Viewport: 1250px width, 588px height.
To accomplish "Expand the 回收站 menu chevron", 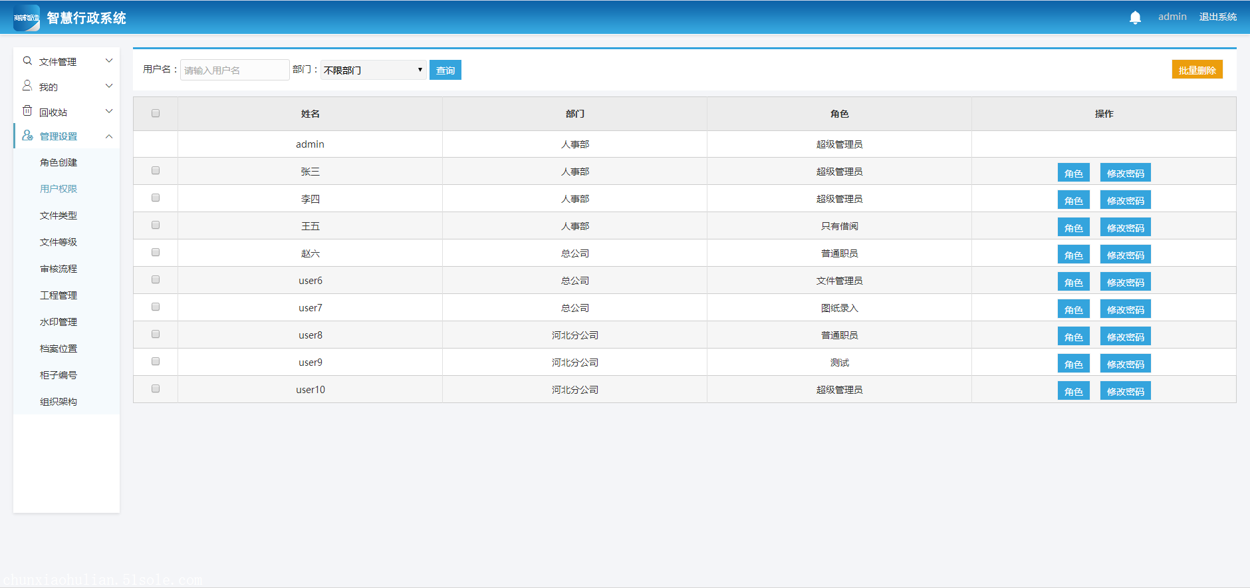I will pos(109,111).
